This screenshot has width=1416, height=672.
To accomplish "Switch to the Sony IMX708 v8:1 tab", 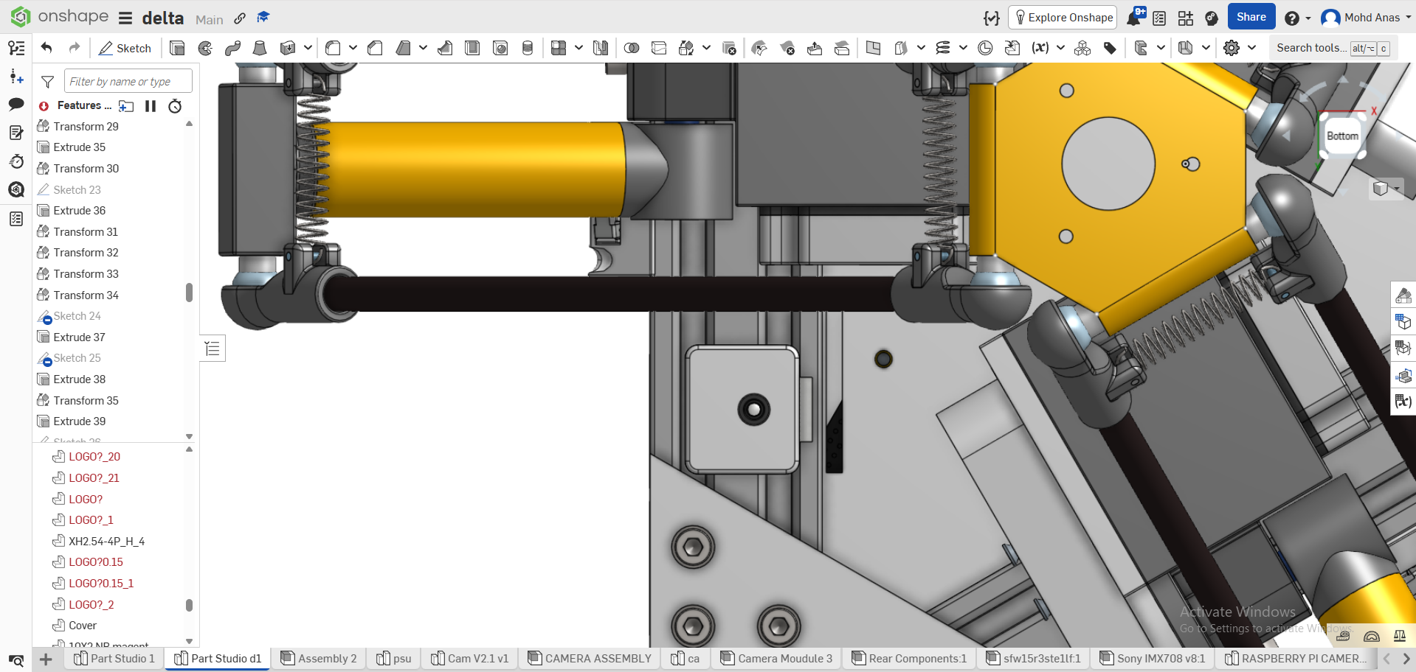I will (1152, 659).
